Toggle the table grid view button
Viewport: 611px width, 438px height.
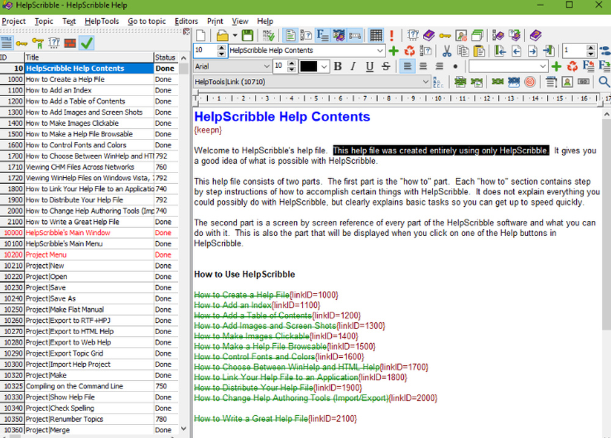[x=376, y=35]
